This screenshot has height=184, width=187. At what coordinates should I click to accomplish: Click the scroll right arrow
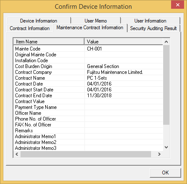(159, 154)
